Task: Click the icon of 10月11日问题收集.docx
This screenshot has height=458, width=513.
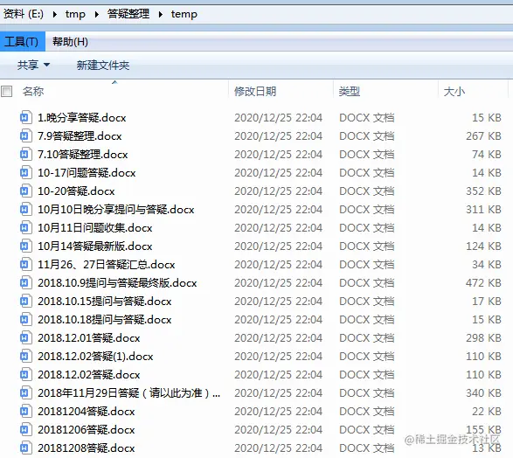Action: tap(26, 227)
